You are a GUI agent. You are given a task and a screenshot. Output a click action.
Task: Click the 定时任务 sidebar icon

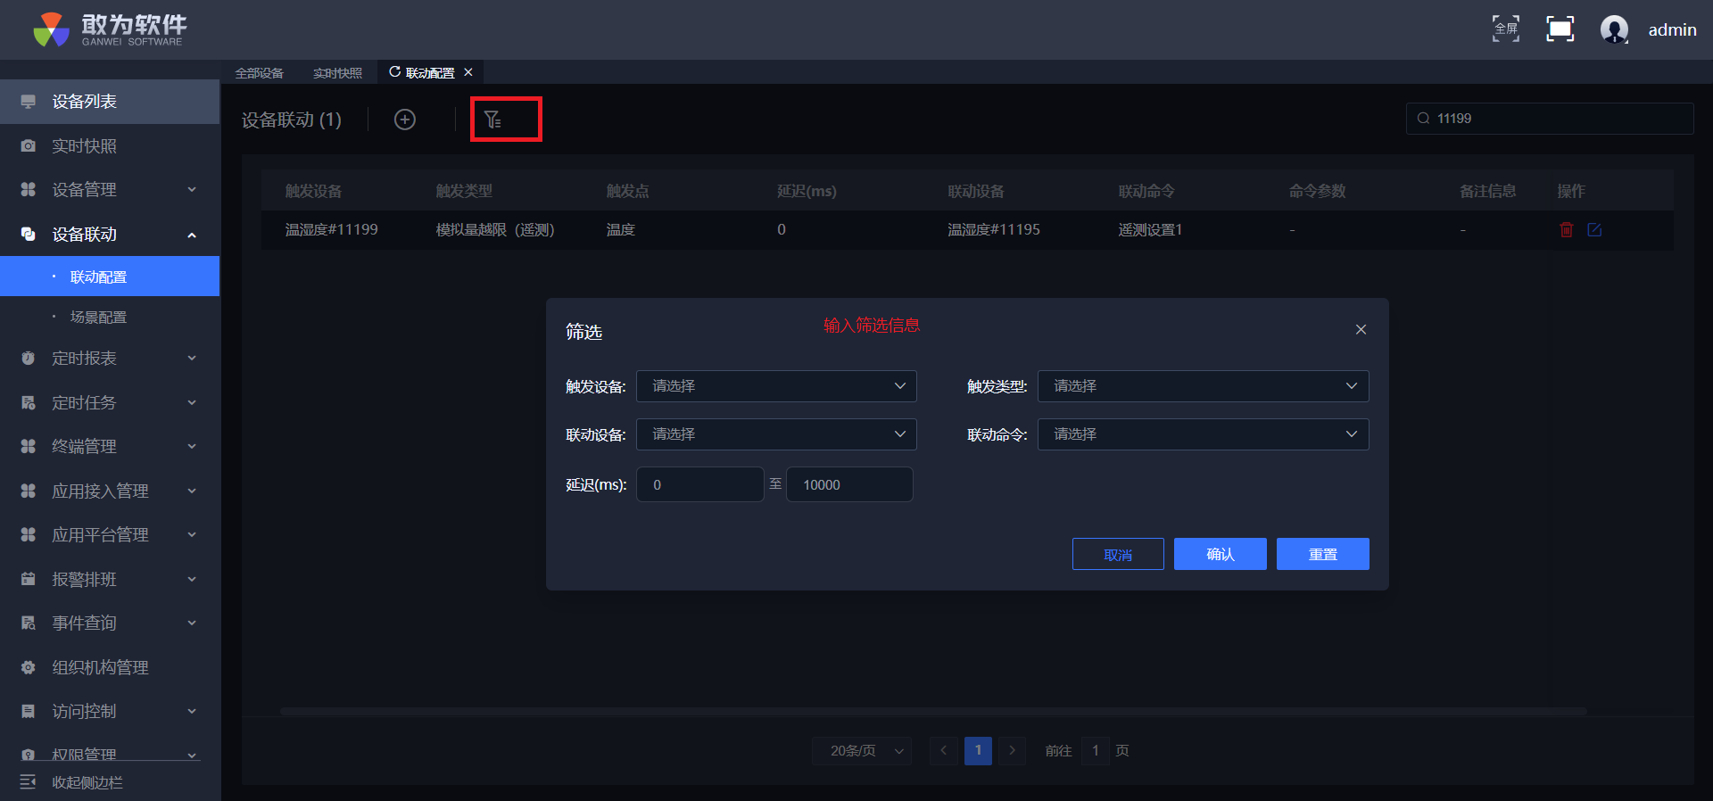click(x=29, y=402)
